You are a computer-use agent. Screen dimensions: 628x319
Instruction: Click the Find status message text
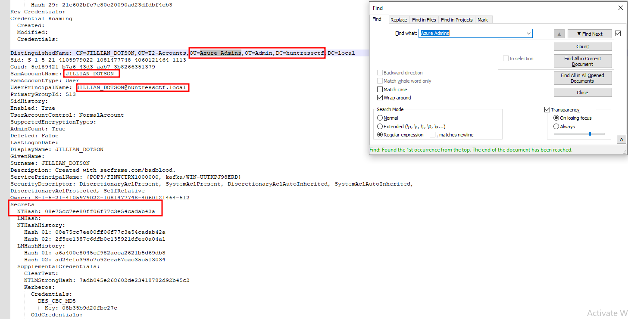[x=471, y=150]
